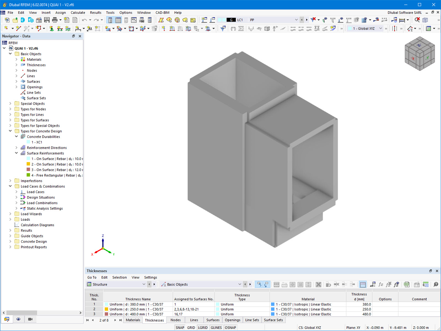The image size is (441, 331).
Task: Click the yellow swatch of reinforcement 2
Action: (29, 164)
